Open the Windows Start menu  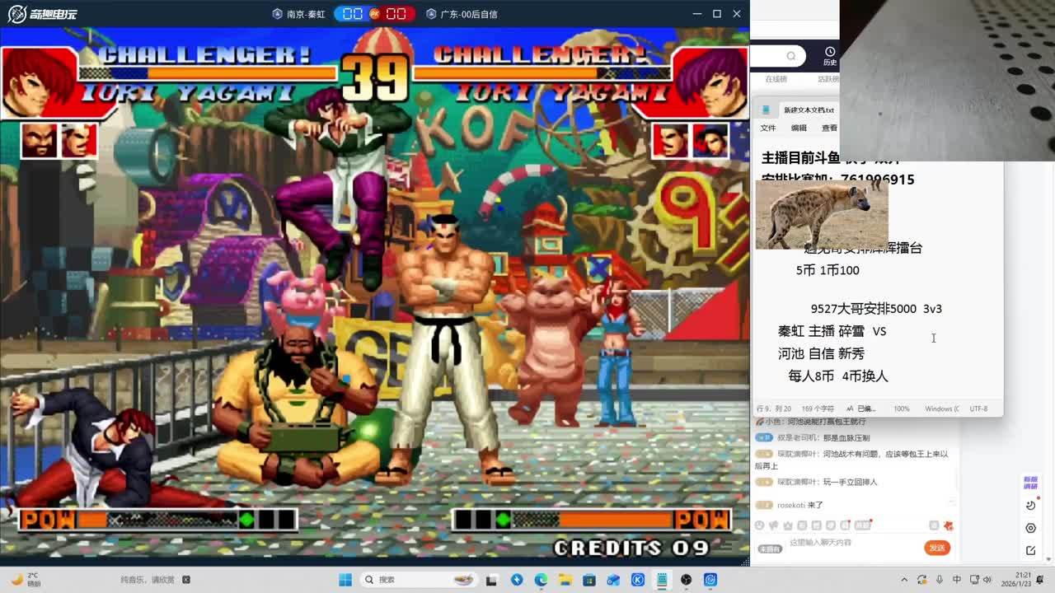point(345,580)
